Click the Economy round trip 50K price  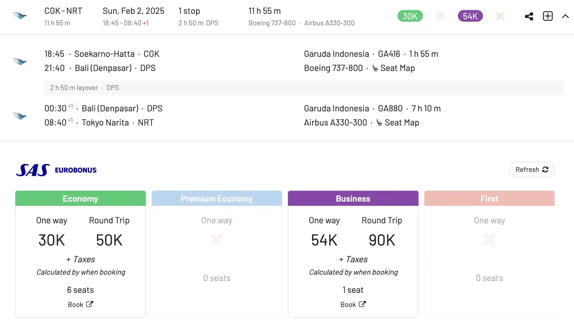click(x=109, y=240)
